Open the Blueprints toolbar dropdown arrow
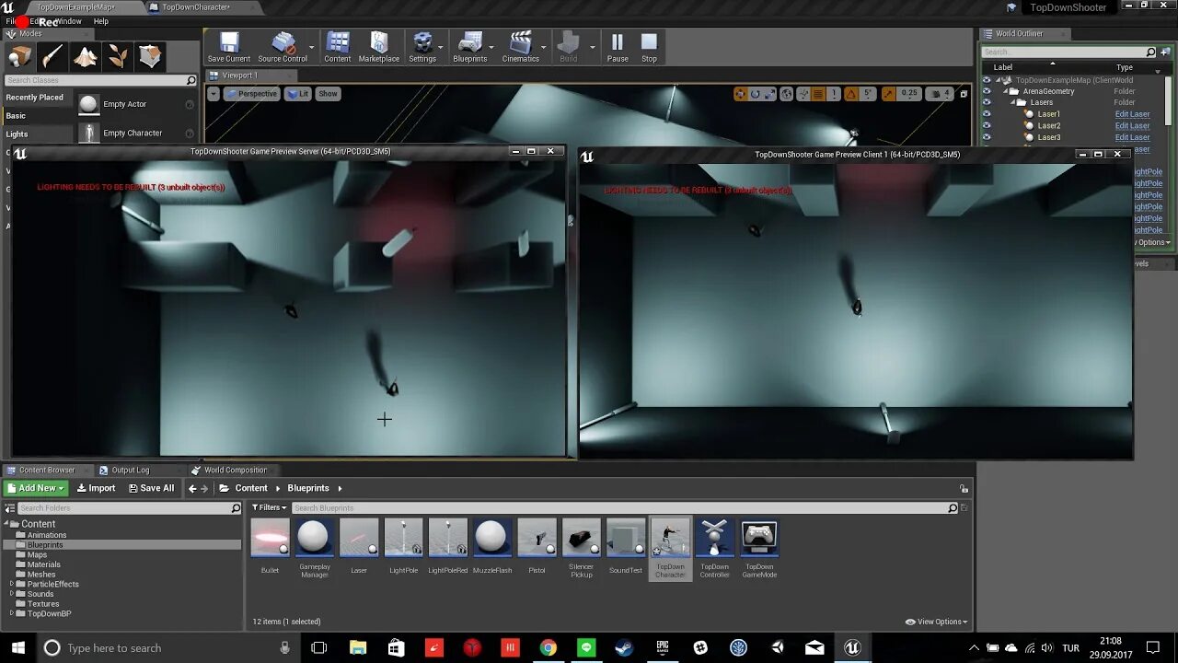The height and width of the screenshot is (663, 1178). pyautogui.click(x=491, y=47)
